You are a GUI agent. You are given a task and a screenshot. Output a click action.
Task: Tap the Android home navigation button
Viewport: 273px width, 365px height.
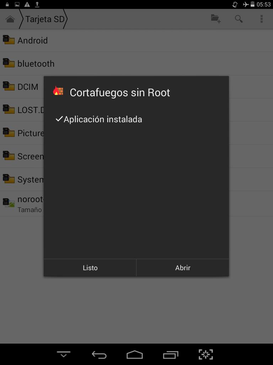tap(135, 355)
